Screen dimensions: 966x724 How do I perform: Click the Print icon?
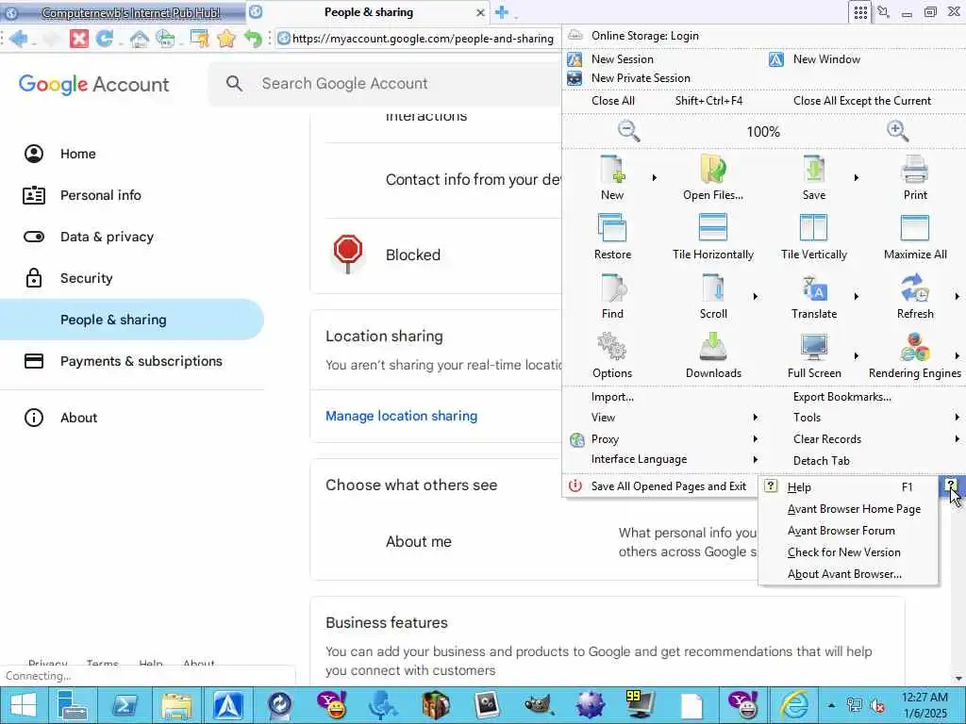pos(915,170)
